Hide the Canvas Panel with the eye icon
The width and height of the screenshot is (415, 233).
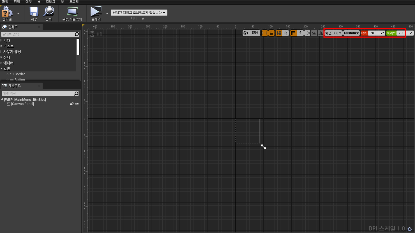[x=77, y=104]
